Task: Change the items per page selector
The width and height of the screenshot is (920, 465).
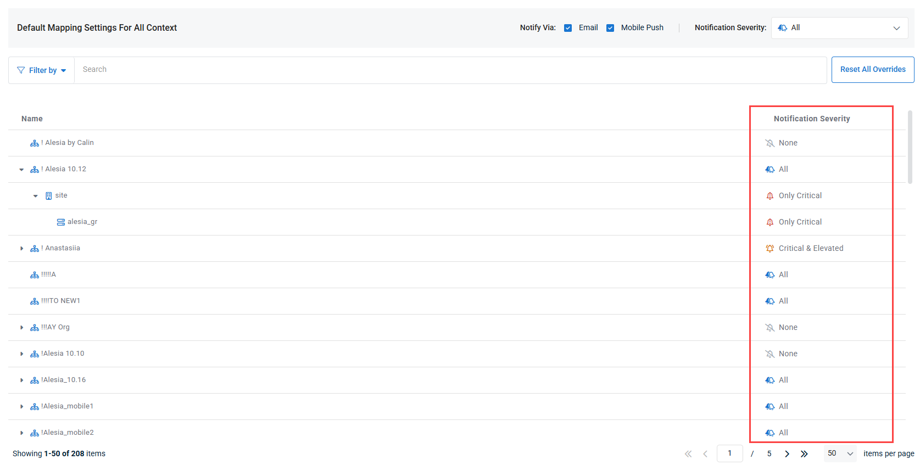Action: coord(840,453)
